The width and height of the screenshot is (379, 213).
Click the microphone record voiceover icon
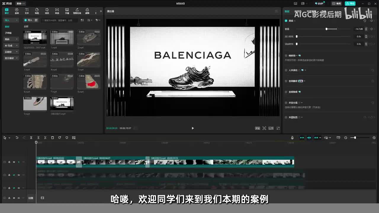292,138
